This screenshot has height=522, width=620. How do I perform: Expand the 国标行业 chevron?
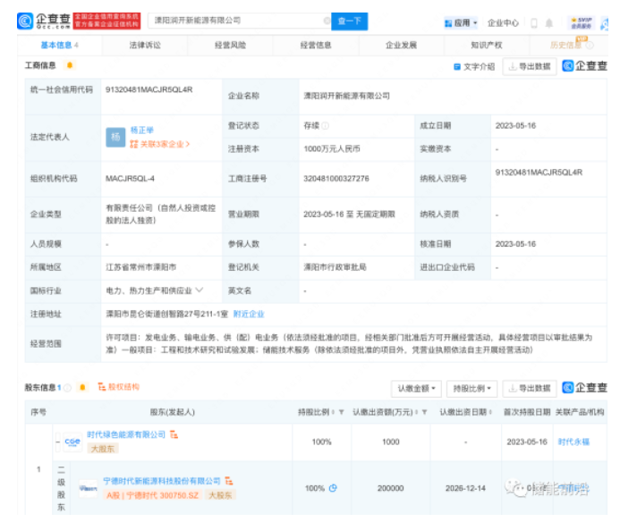(200, 290)
